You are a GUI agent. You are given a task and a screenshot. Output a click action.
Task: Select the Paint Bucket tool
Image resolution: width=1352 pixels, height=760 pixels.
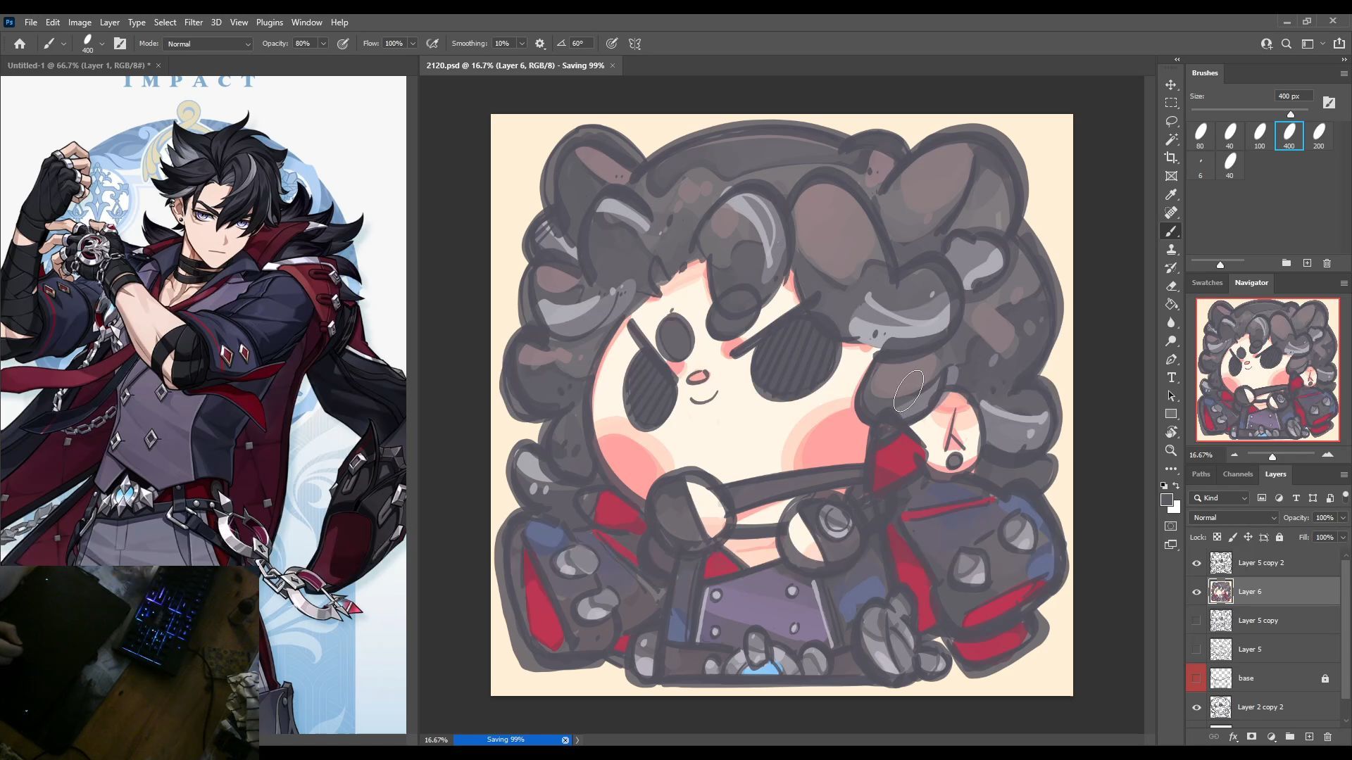[1171, 304]
